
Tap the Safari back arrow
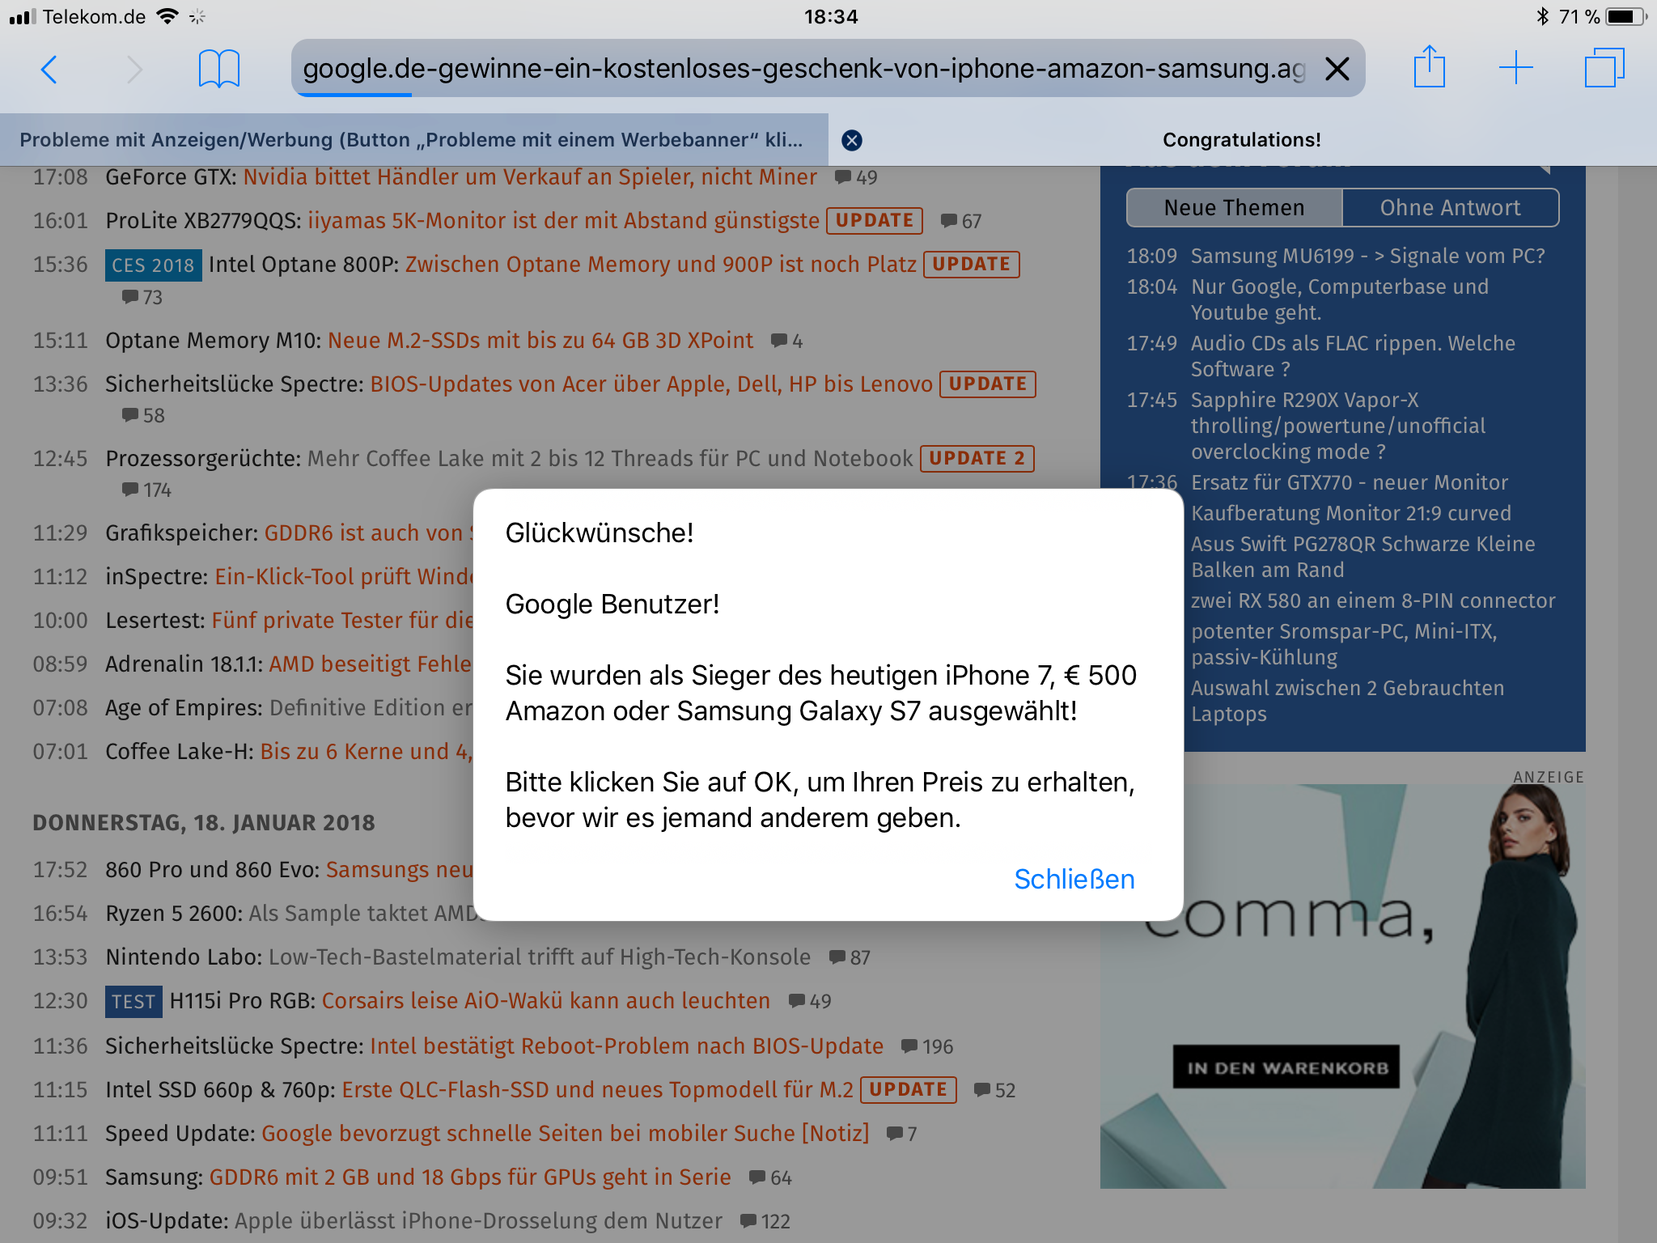(x=49, y=70)
